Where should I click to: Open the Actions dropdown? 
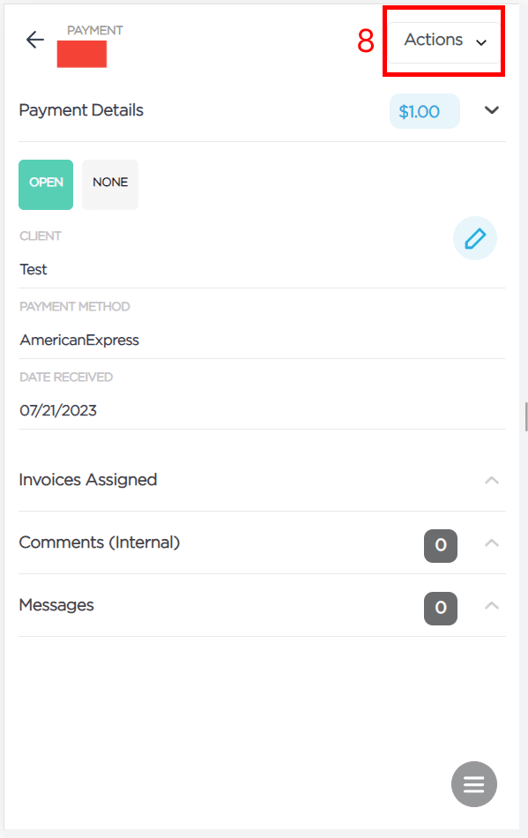point(444,41)
